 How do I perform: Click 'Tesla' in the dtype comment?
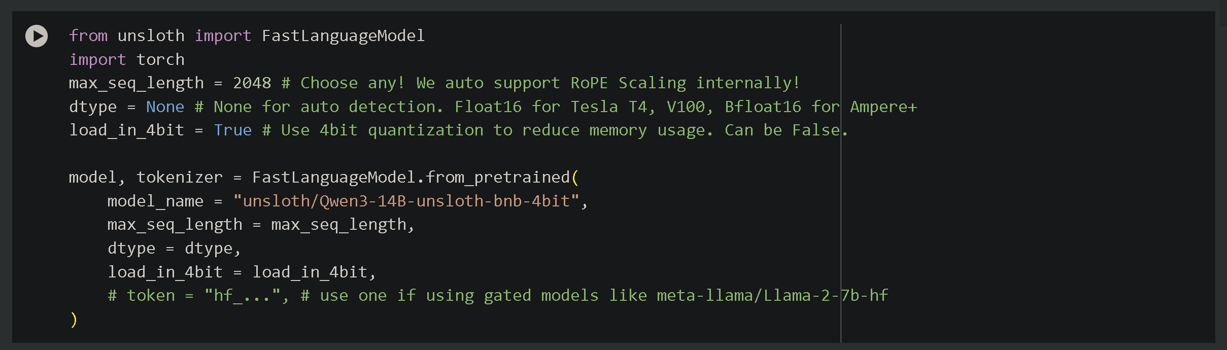pos(594,107)
